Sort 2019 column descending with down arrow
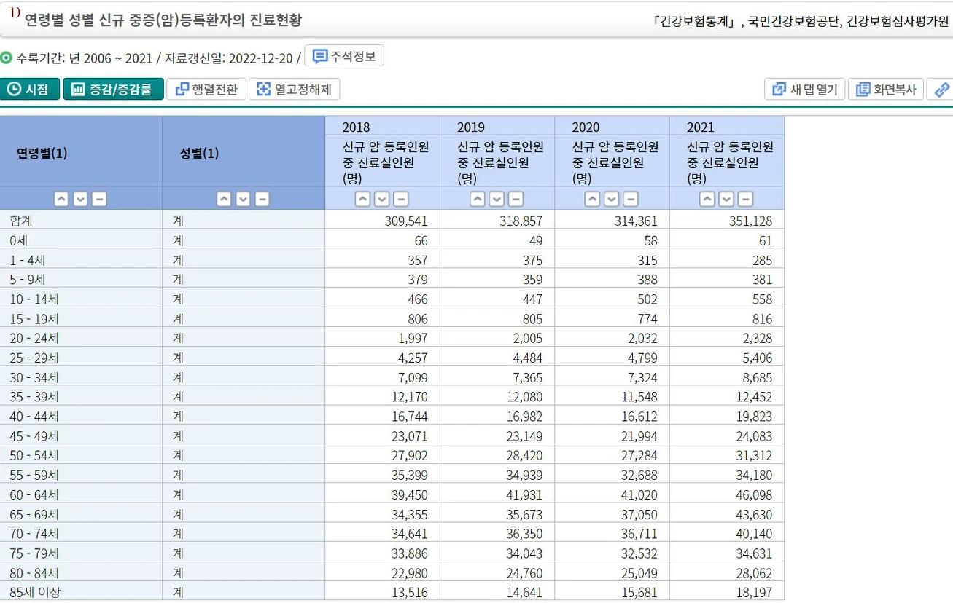This screenshot has width=953, height=603. click(497, 199)
